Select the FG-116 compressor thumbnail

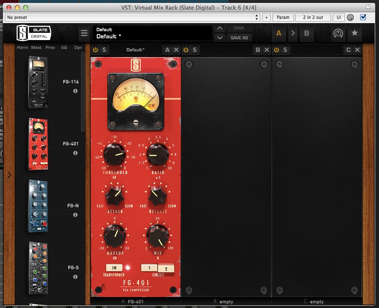(x=38, y=82)
